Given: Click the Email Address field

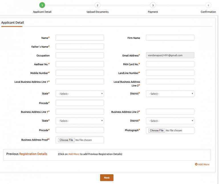Looking at the screenshot, I should 170,56.
